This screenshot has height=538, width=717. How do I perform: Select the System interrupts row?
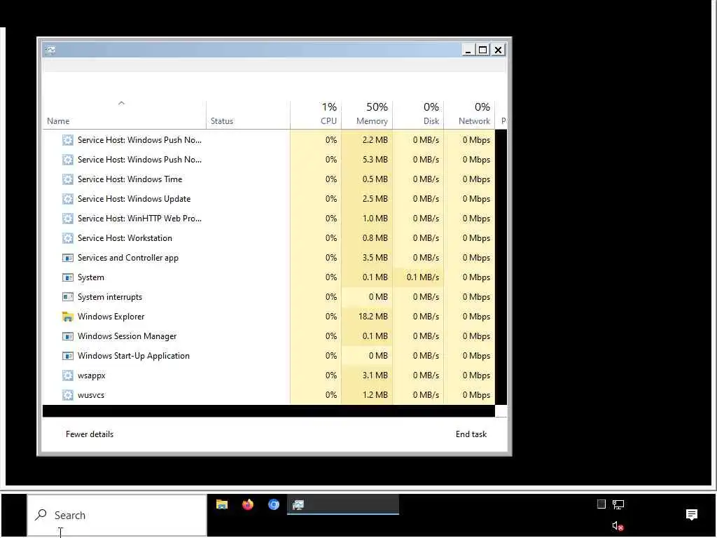pos(269,297)
